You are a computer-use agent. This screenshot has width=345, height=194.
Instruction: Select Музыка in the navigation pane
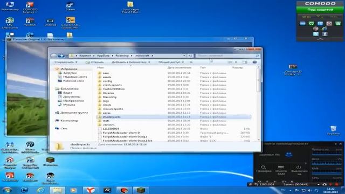tap(69, 105)
